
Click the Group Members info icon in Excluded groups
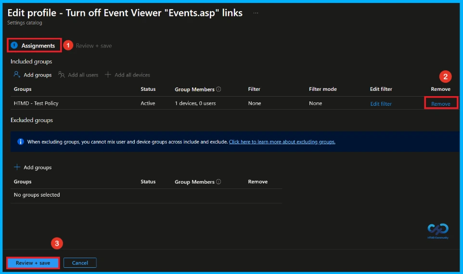pos(219,182)
